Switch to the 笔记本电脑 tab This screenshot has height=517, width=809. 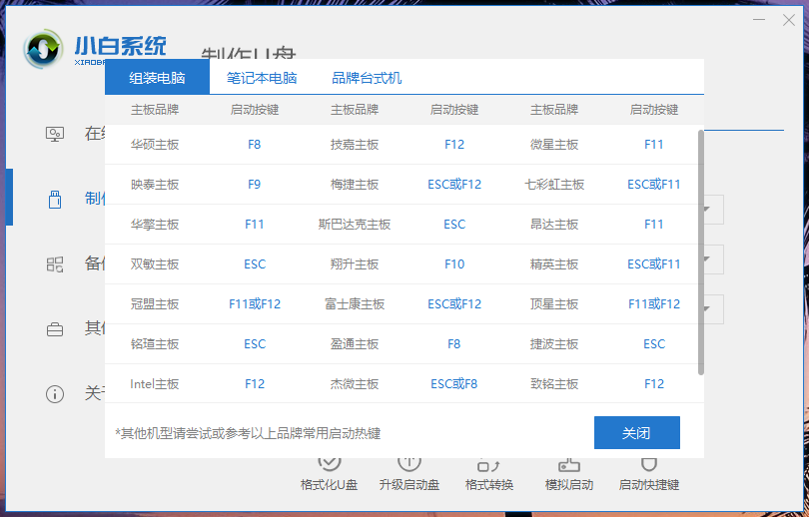pos(261,78)
